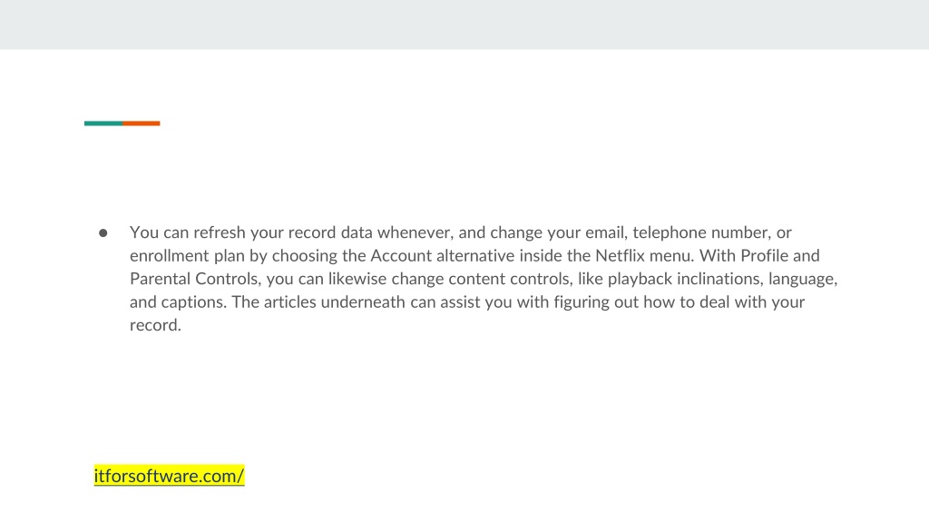Click the phrase "telephone number"
The width and height of the screenshot is (929, 523).
pyautogui.click(x=701, y=232)
